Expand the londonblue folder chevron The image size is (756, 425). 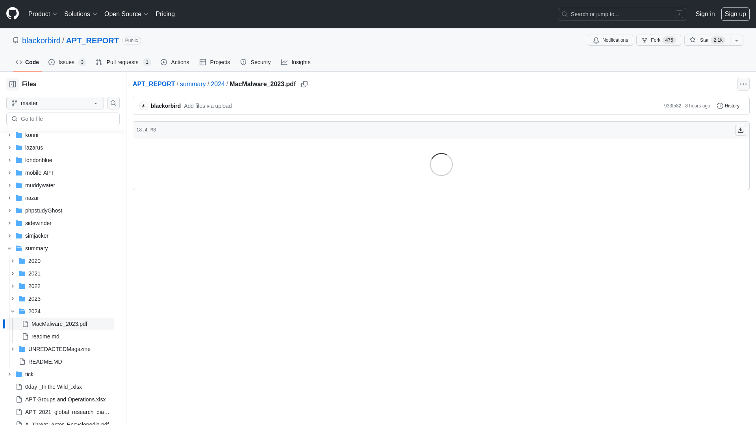9,160
